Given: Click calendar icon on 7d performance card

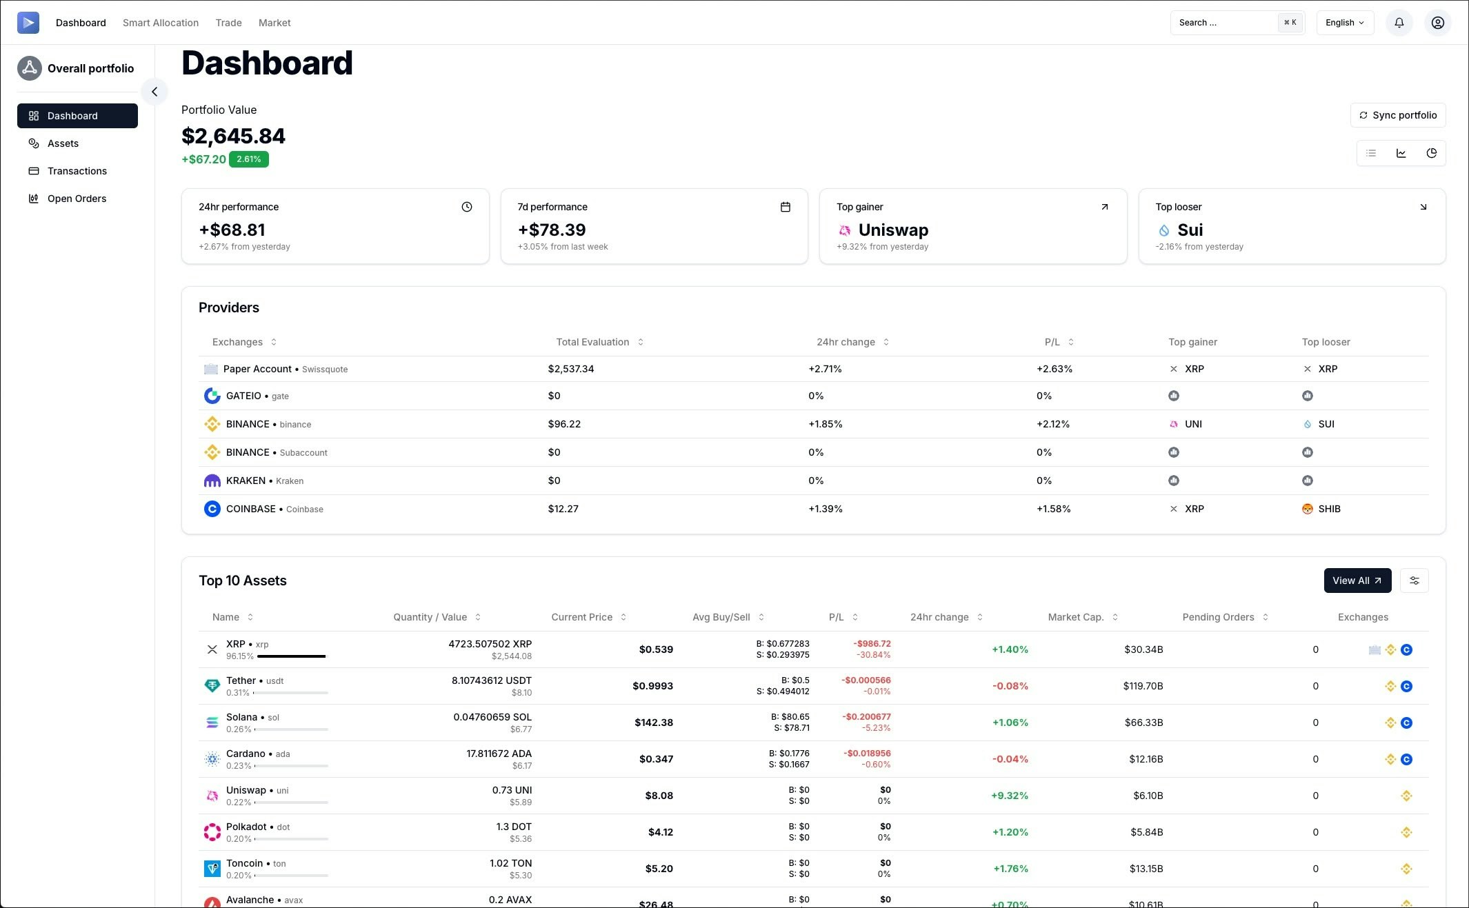Looking at the screenshot, I should tap(785, 207).
